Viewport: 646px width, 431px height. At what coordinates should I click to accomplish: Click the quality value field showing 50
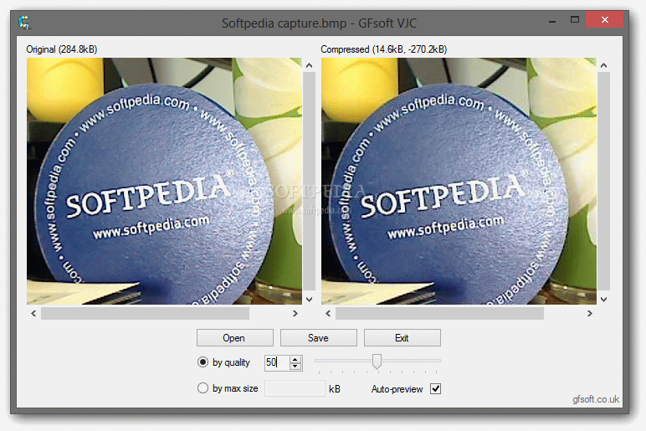pyautogui.click(x=277, y=362)
